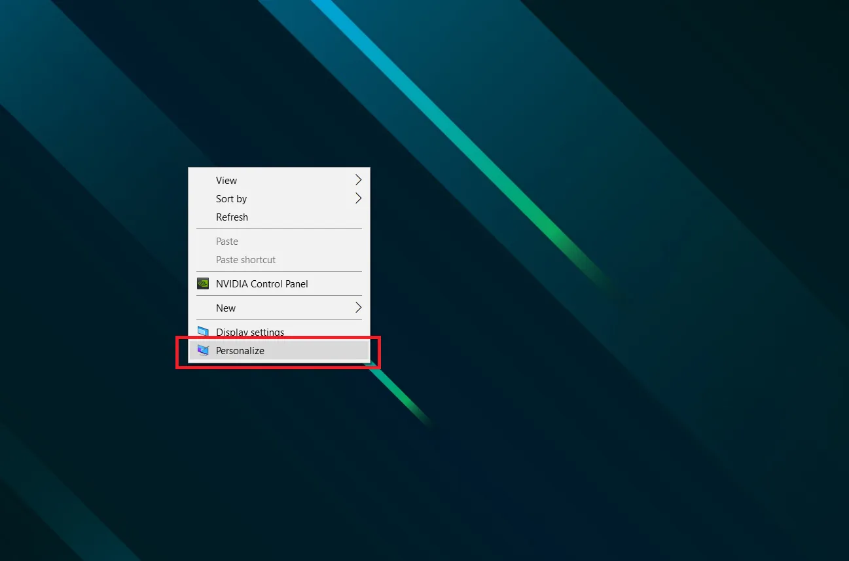Choose Personalize from the context menu
Viewport: 849px width, 561px height.
279,351
